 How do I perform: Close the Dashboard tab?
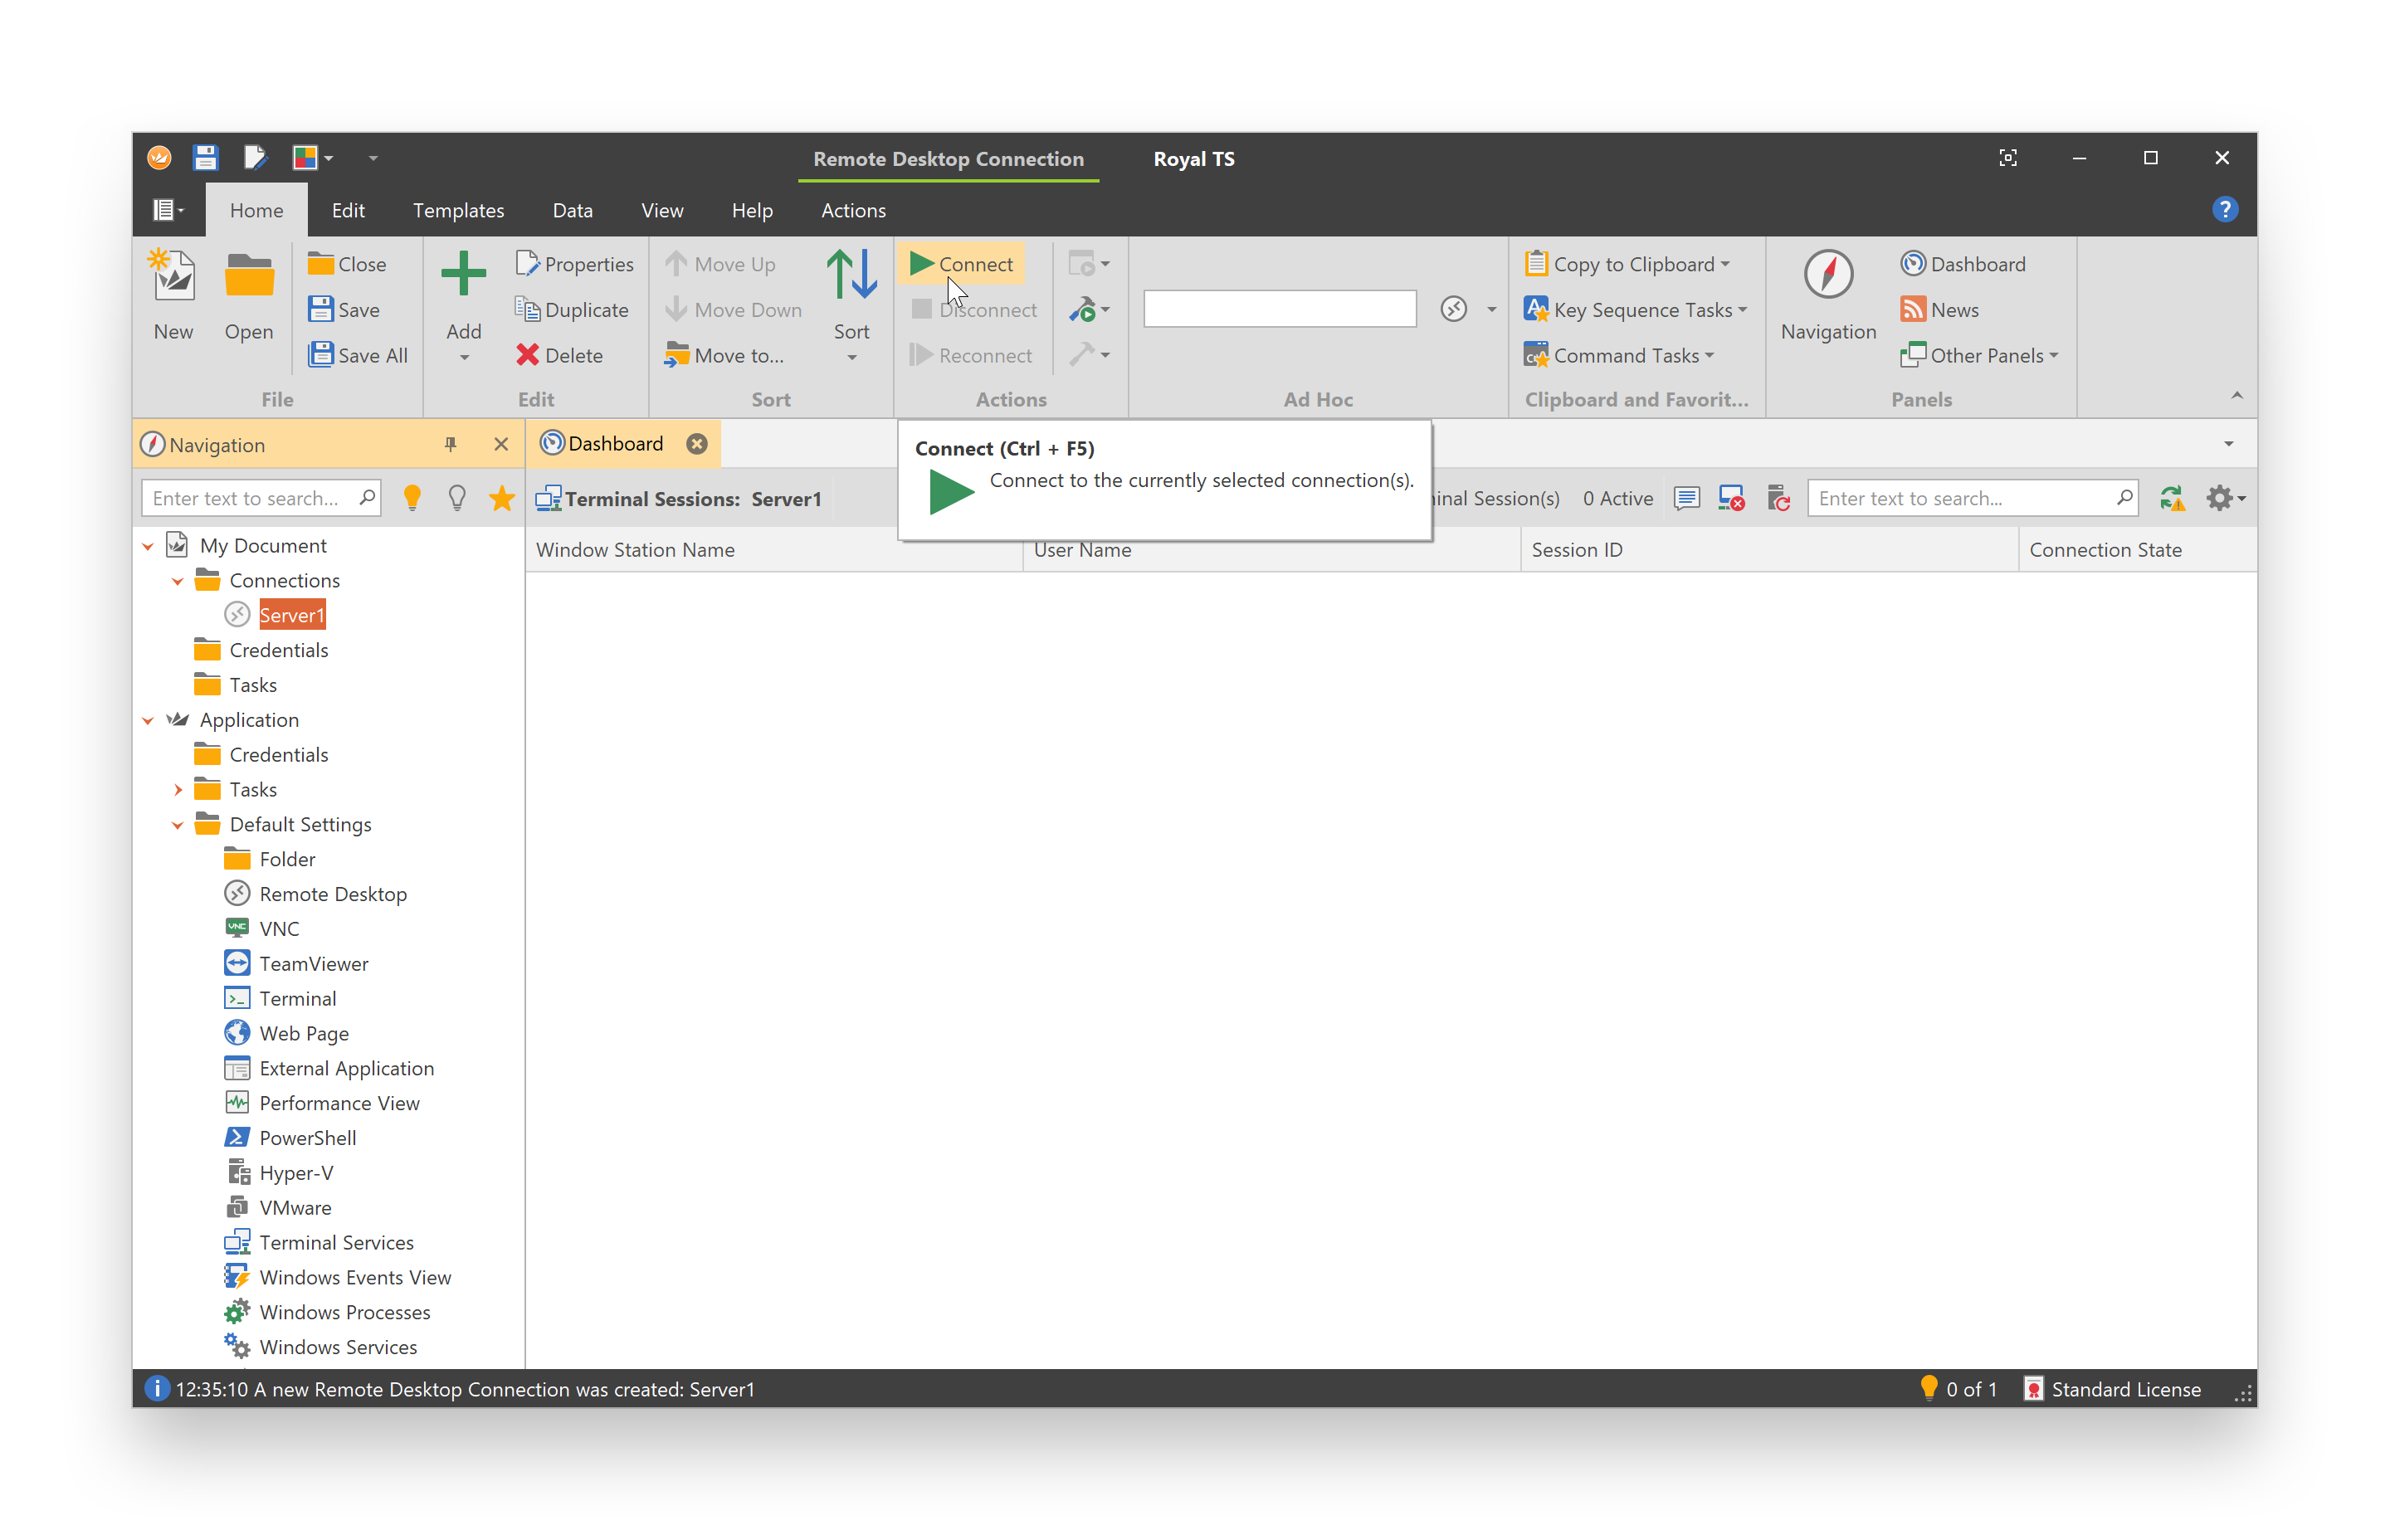pos(697,444)
